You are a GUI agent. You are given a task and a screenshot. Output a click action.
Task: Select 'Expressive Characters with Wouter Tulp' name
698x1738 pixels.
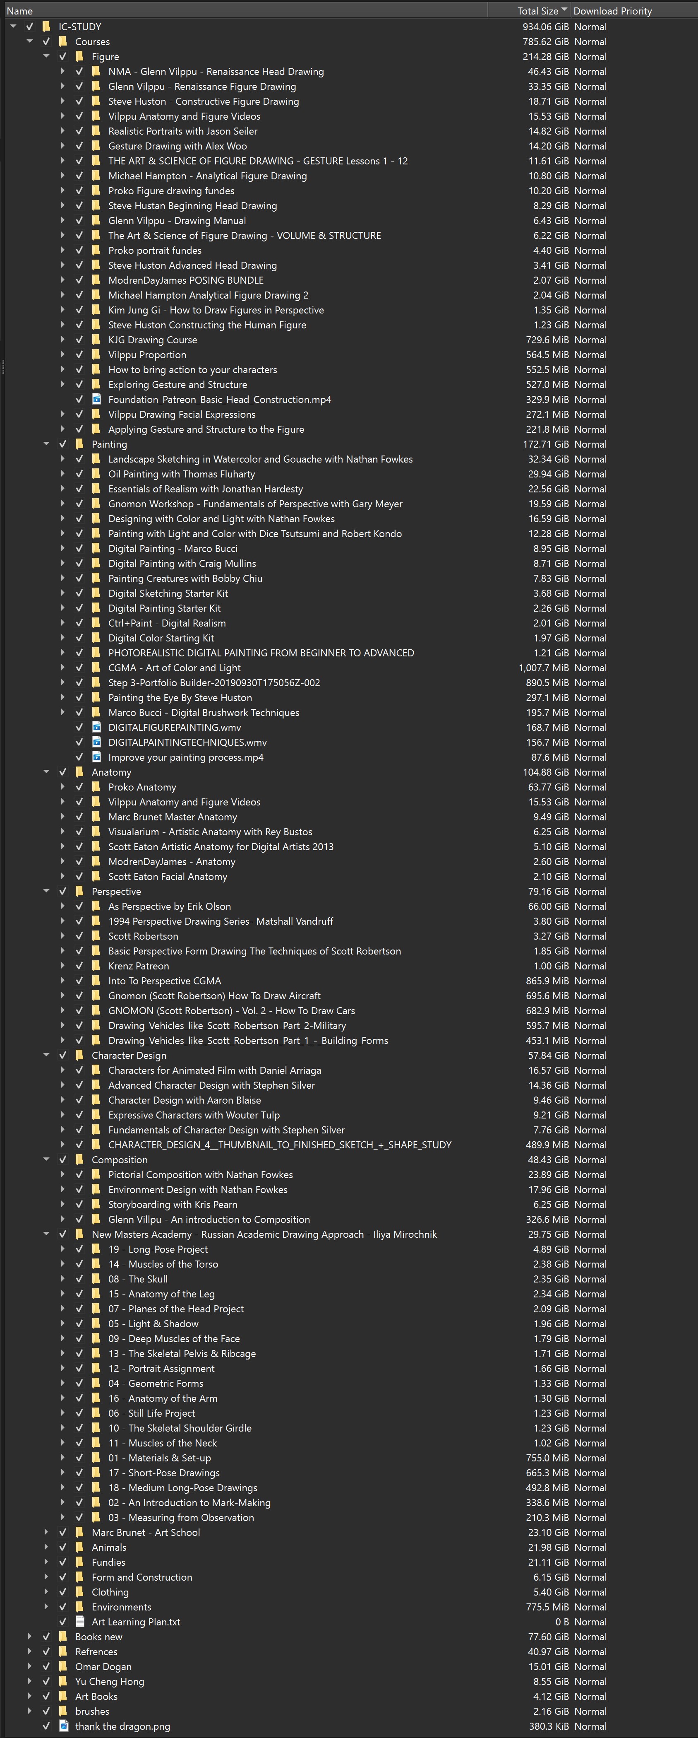(194, 1115)
